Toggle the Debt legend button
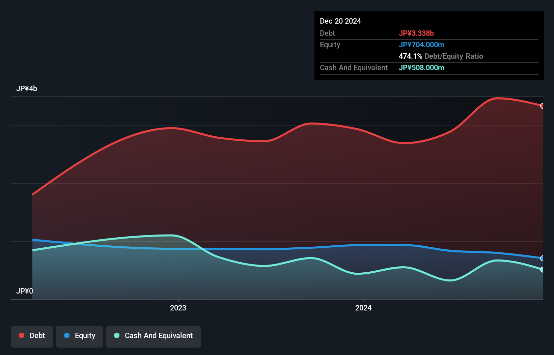Viewport: 554px width, 355px height. 32,336
